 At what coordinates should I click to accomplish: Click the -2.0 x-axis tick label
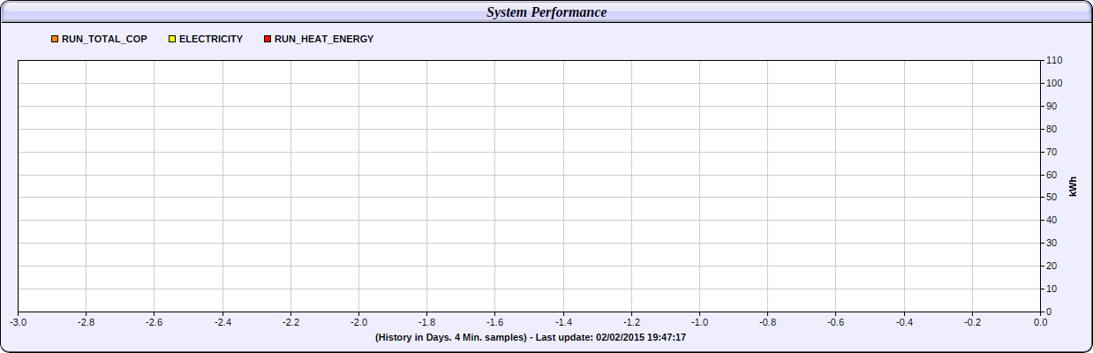click(358, 322)
